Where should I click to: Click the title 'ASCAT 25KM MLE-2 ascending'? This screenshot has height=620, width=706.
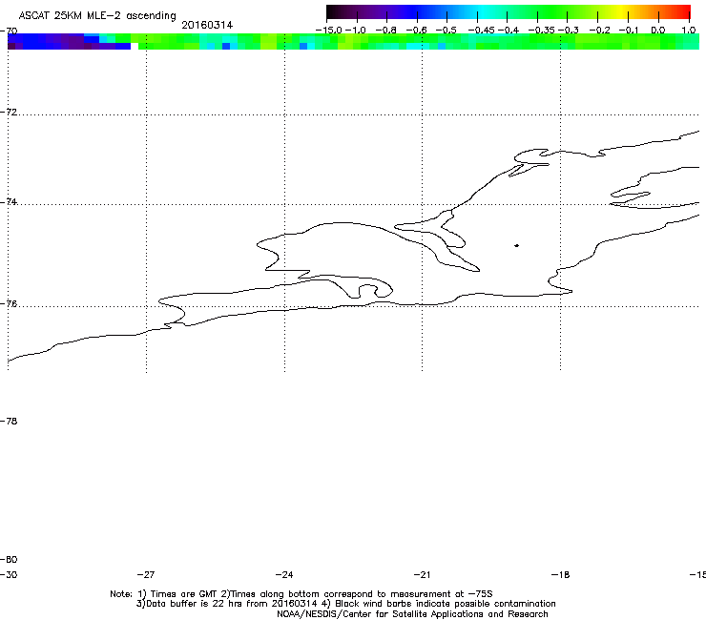97,15
